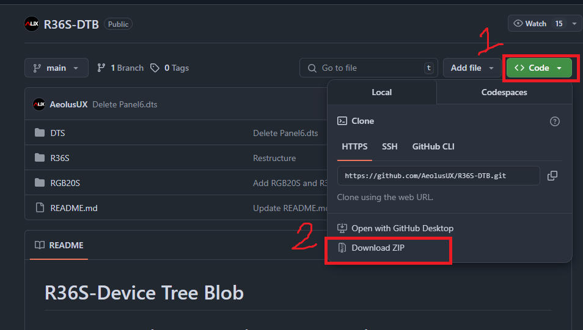Click the AeolusUX commit avatar
The image size is (583, 330).
[39, 104]
